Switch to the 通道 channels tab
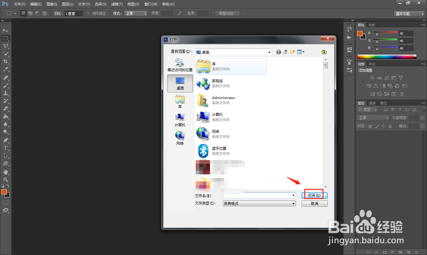The width and height of the screenshot is (427, 255). (x=372, y=103)
